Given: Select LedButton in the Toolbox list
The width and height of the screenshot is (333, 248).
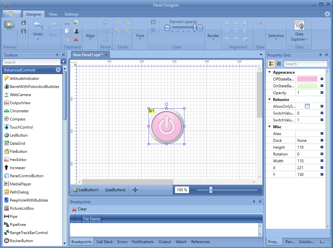Looking at the screenshot, I should coord(19,135).
